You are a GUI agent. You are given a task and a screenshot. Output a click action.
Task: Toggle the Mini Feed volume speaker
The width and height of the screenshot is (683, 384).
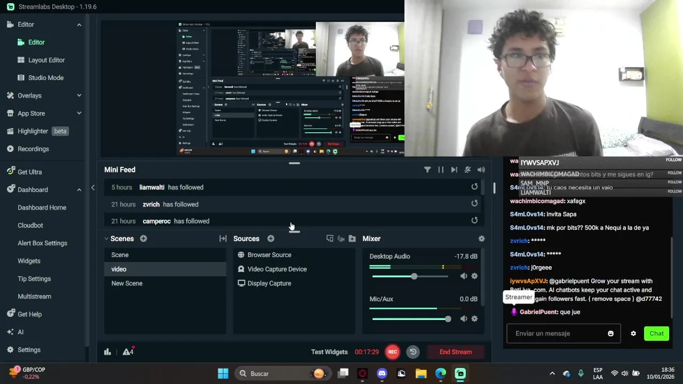[x=481, y=170]
